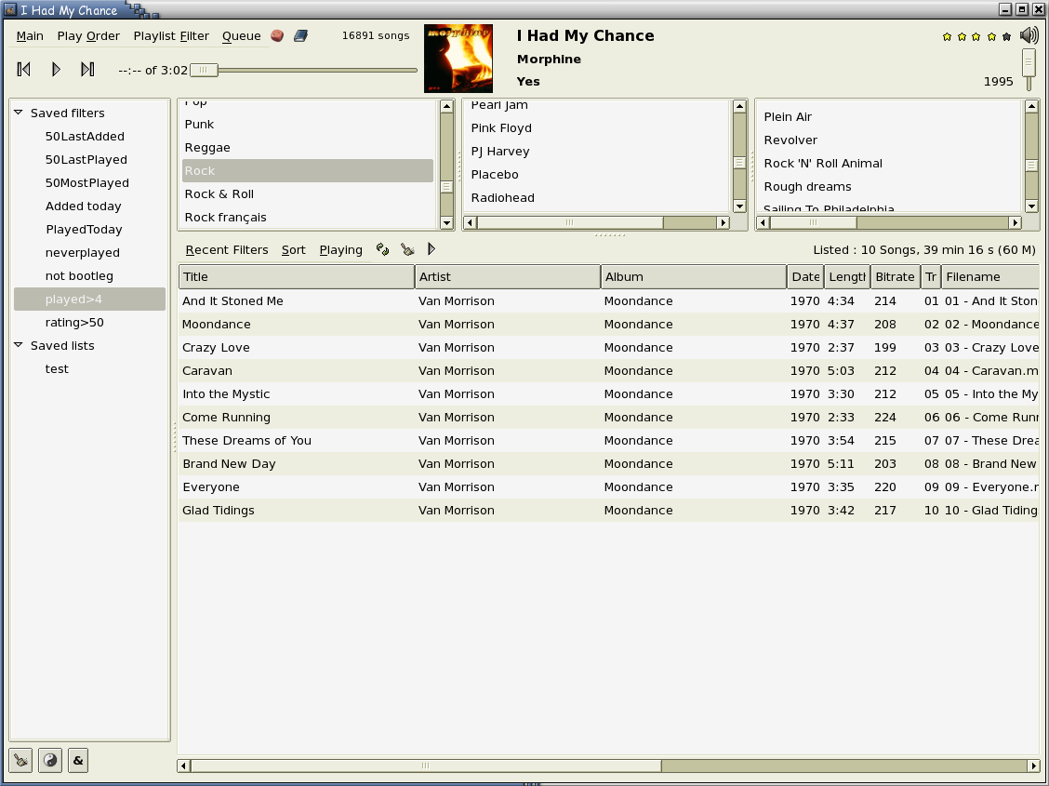Click the green refresh arrows icon
Screen dimensions: 1049x786
point(382,249)
